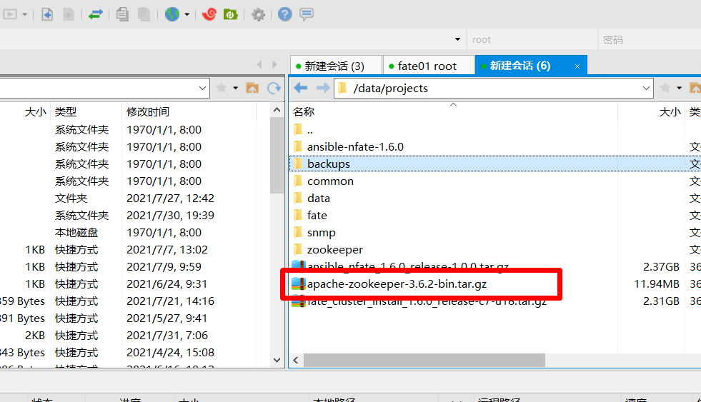The width and height of the screenshot is (701, 402).
Task: Expand the local pane path dropdown
Action: click(202, 89)
